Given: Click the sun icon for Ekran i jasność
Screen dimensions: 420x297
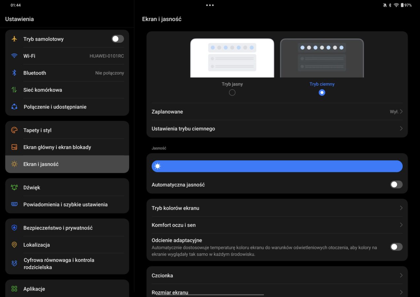Looking at the screenshot, I should point(14,164).
